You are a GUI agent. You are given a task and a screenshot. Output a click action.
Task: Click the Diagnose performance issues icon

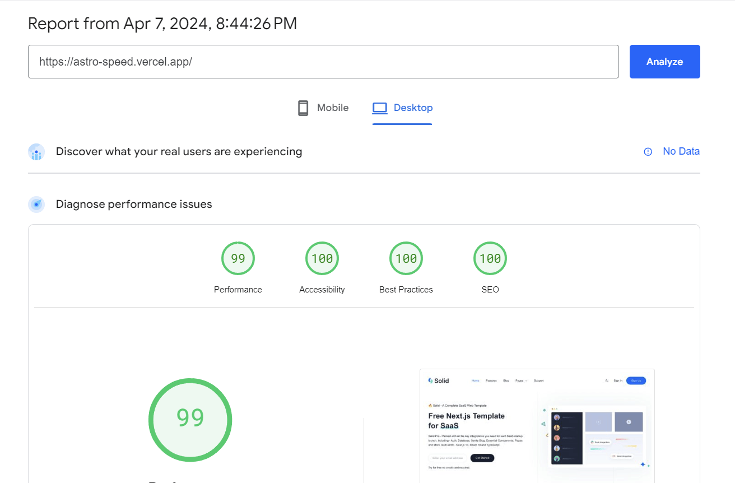click(36, 205)
